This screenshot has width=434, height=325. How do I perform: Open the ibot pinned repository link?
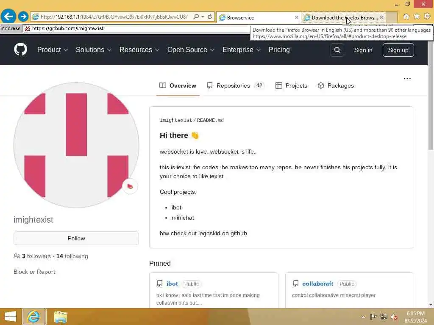[172, 284]
